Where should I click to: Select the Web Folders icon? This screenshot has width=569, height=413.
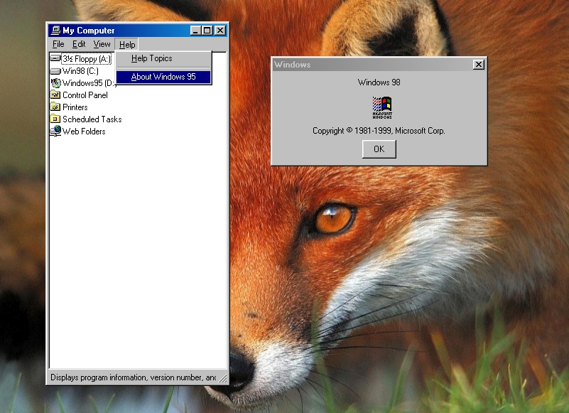tap(55, 131)
